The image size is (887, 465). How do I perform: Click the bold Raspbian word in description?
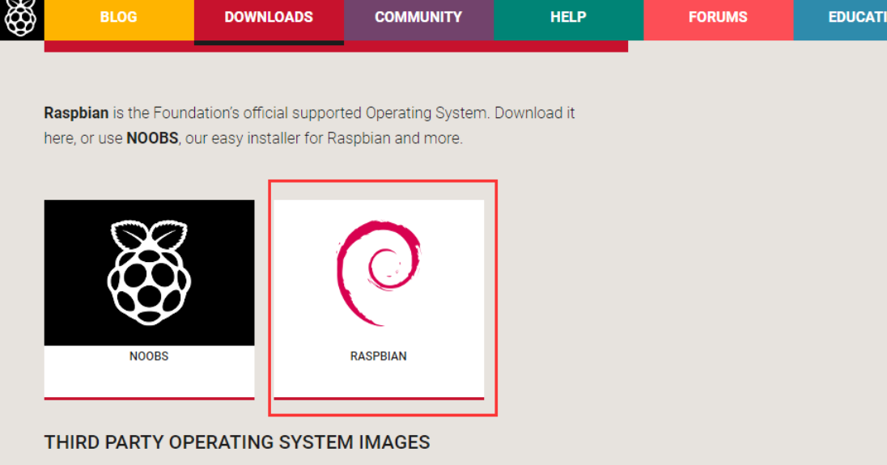pyautogui.click(x=76, y=113)
